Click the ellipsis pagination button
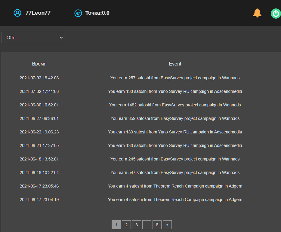Viewport: 281px width, 232px height. click(147, 225)
